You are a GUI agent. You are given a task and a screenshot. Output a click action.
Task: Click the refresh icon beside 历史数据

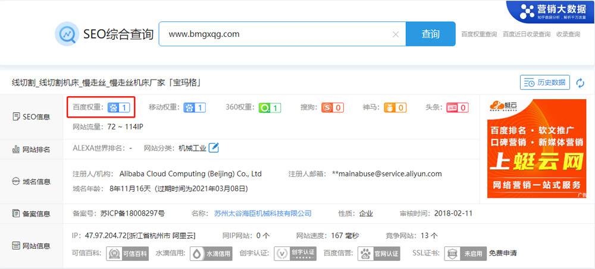pyautogui.click(x=580, y=83)
